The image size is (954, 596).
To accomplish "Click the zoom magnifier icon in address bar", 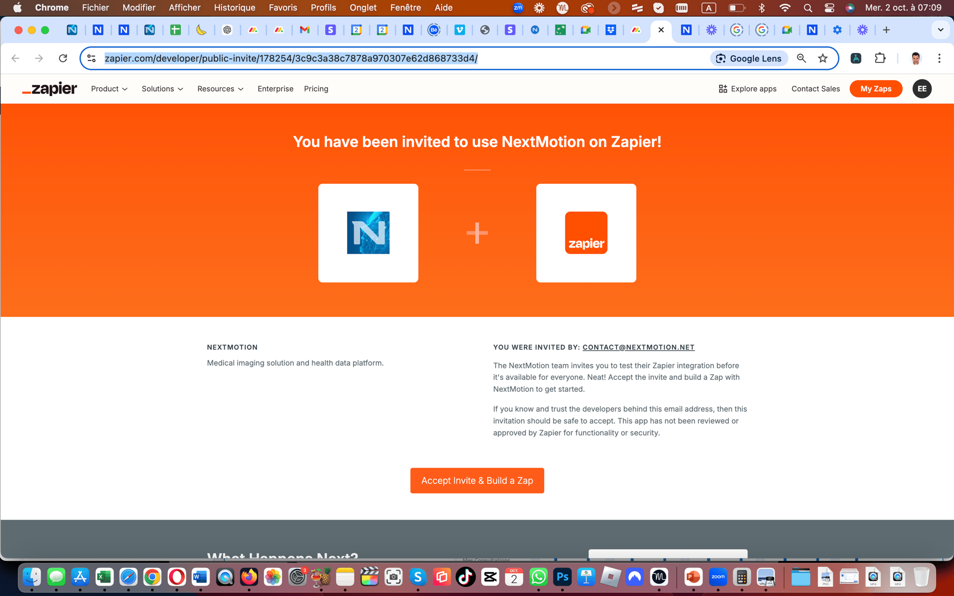I will click(801, 58).
